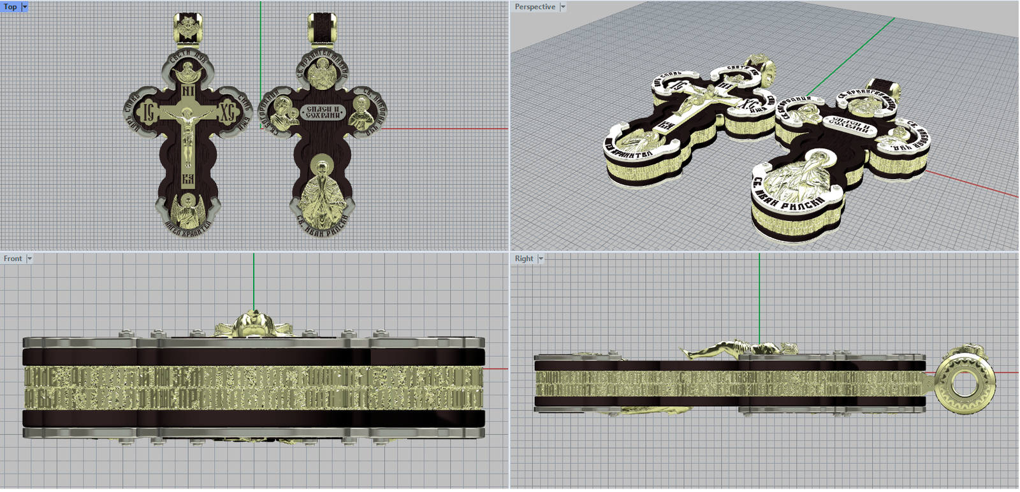Select the Right viewport title label
Viewport: 1020px width, 492px height.
(x=524, y=258)
